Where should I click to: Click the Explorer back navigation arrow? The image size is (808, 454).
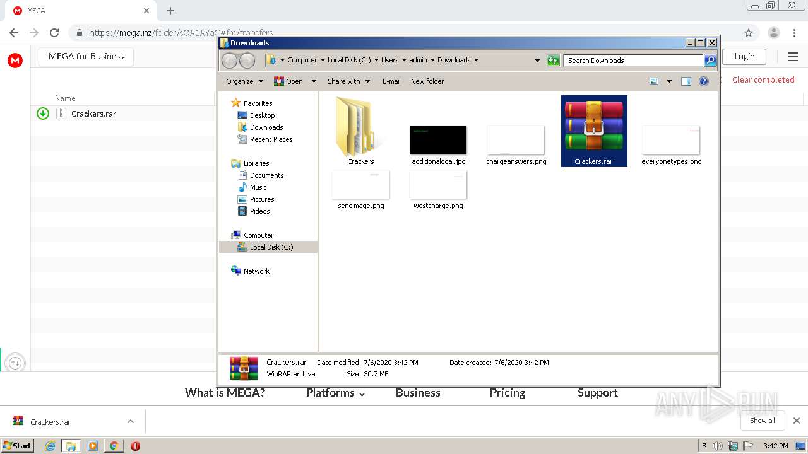click(229, 61)
